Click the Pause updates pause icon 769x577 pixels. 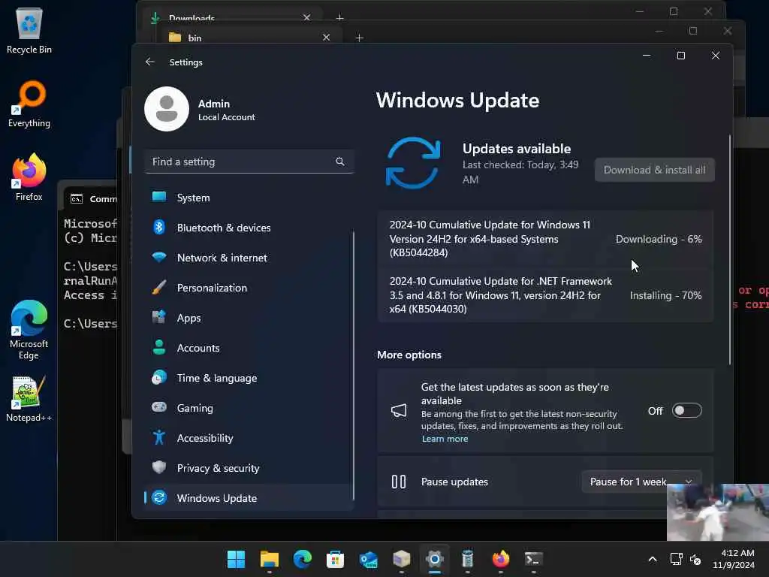click(399, 482)
